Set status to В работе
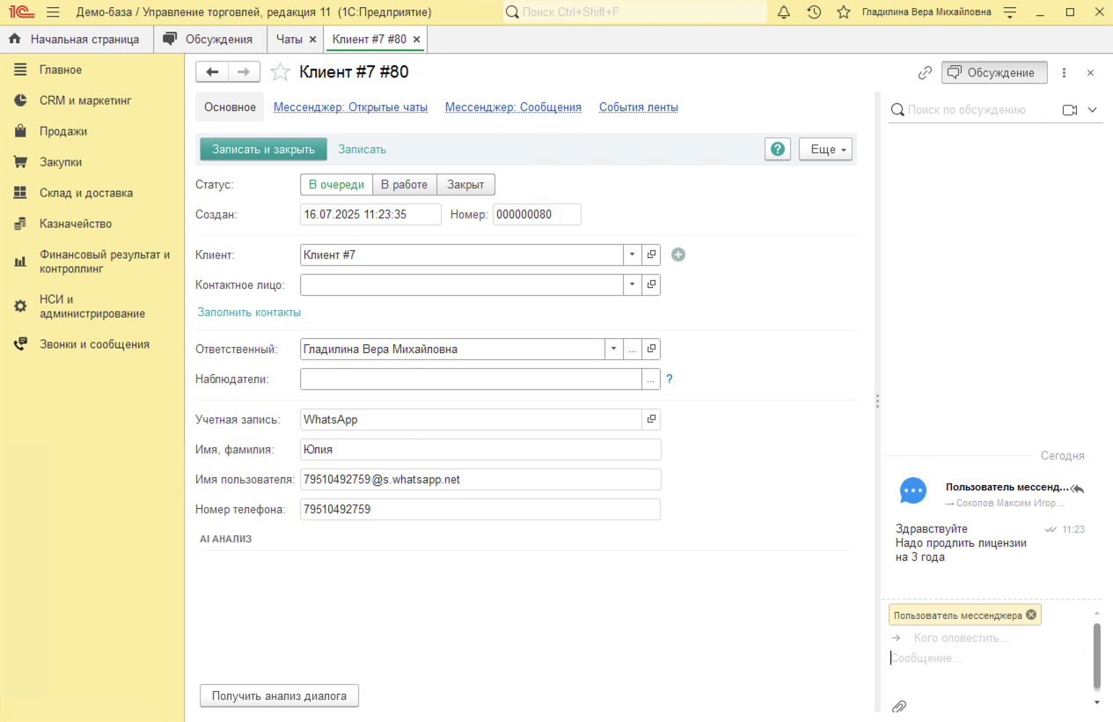 click(x=404, y=185)
